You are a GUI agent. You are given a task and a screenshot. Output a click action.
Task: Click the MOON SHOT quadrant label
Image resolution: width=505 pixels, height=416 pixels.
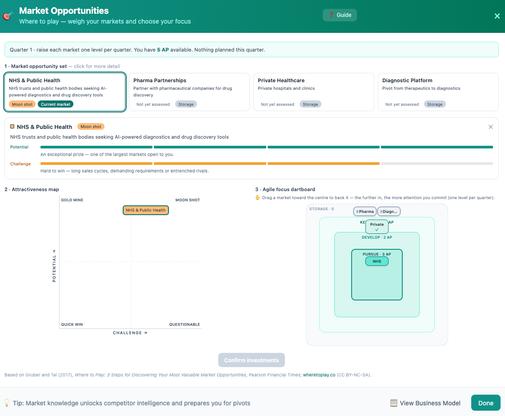coord(188,200)
